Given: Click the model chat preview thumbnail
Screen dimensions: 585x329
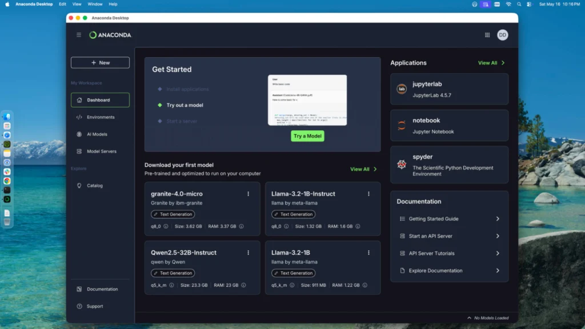Looking at the screenshot, I should tap(307, 100).
